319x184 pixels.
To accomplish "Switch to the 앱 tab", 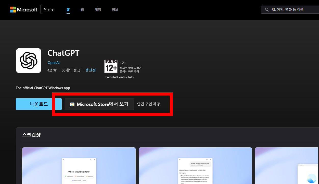I will coord(82,10).
